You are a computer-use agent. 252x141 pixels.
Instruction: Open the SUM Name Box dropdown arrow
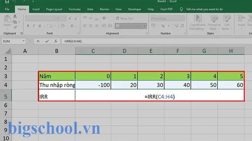(x=23, y=41)
